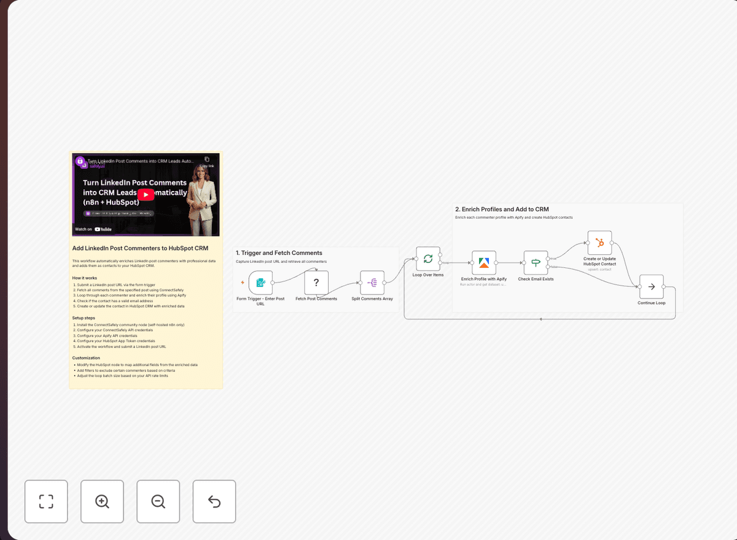
Task: Click the undo arrow icon
Action: tap(214, 501)
